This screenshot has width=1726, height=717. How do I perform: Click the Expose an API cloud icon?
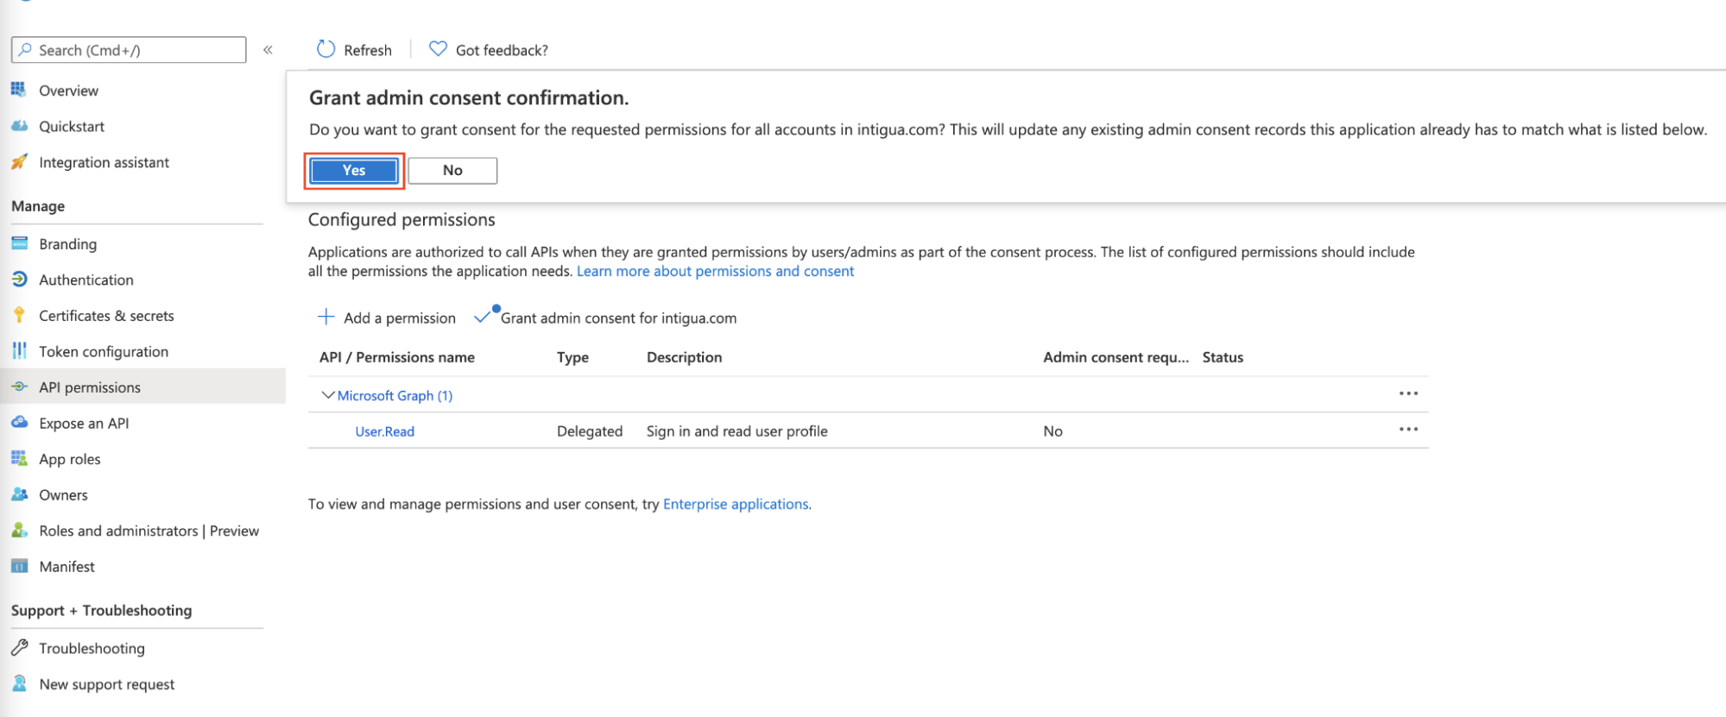19,423
